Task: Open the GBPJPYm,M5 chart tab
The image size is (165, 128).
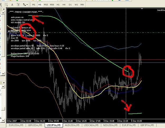Action: (x=147, y=125)
